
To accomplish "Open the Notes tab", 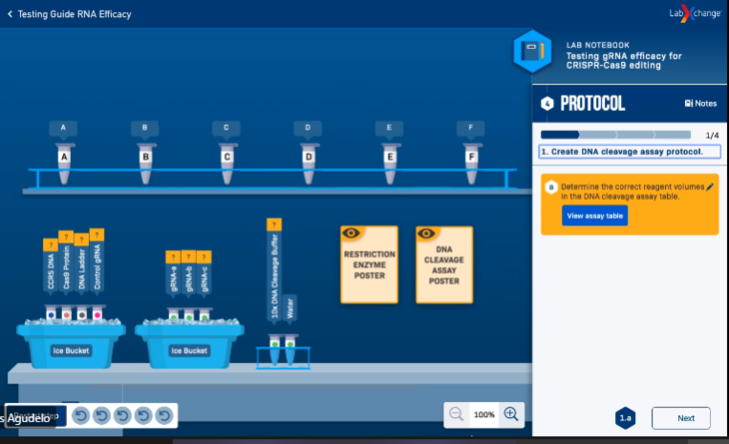I will pos(700,104).
